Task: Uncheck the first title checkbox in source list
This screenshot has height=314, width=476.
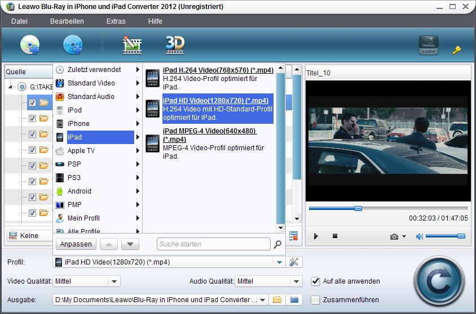Action: pyautogui.click(x=32, y=103)
